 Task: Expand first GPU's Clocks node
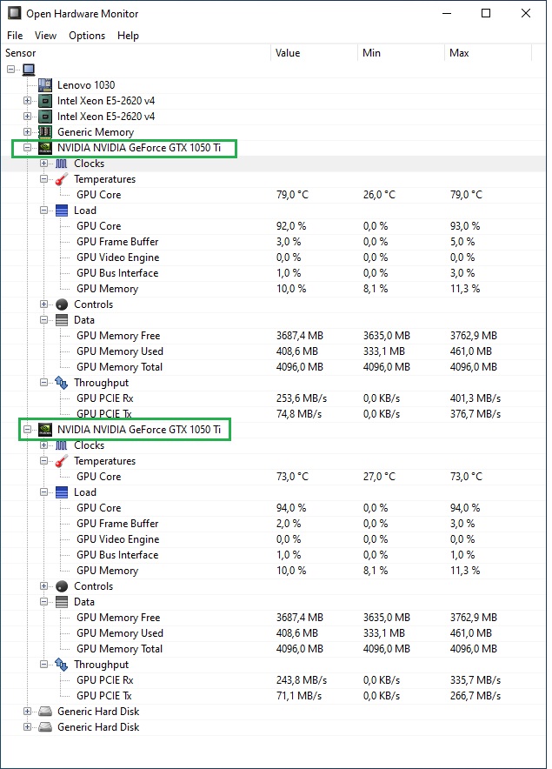tap(43, 164)
